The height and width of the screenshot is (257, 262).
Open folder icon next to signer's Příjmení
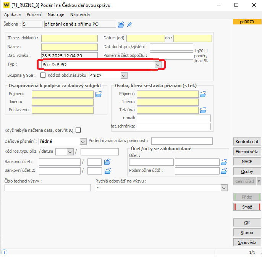click(99, 94)
